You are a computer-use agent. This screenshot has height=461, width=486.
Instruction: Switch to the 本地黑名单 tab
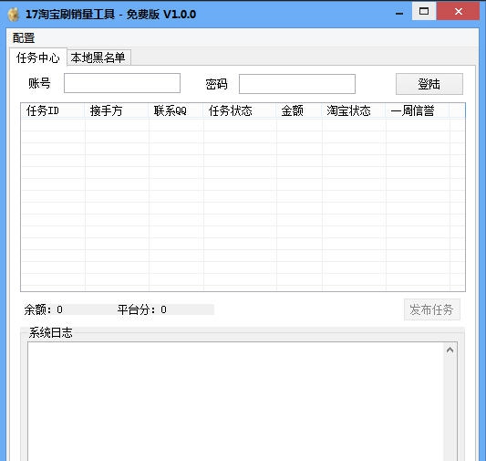[98, 58]
